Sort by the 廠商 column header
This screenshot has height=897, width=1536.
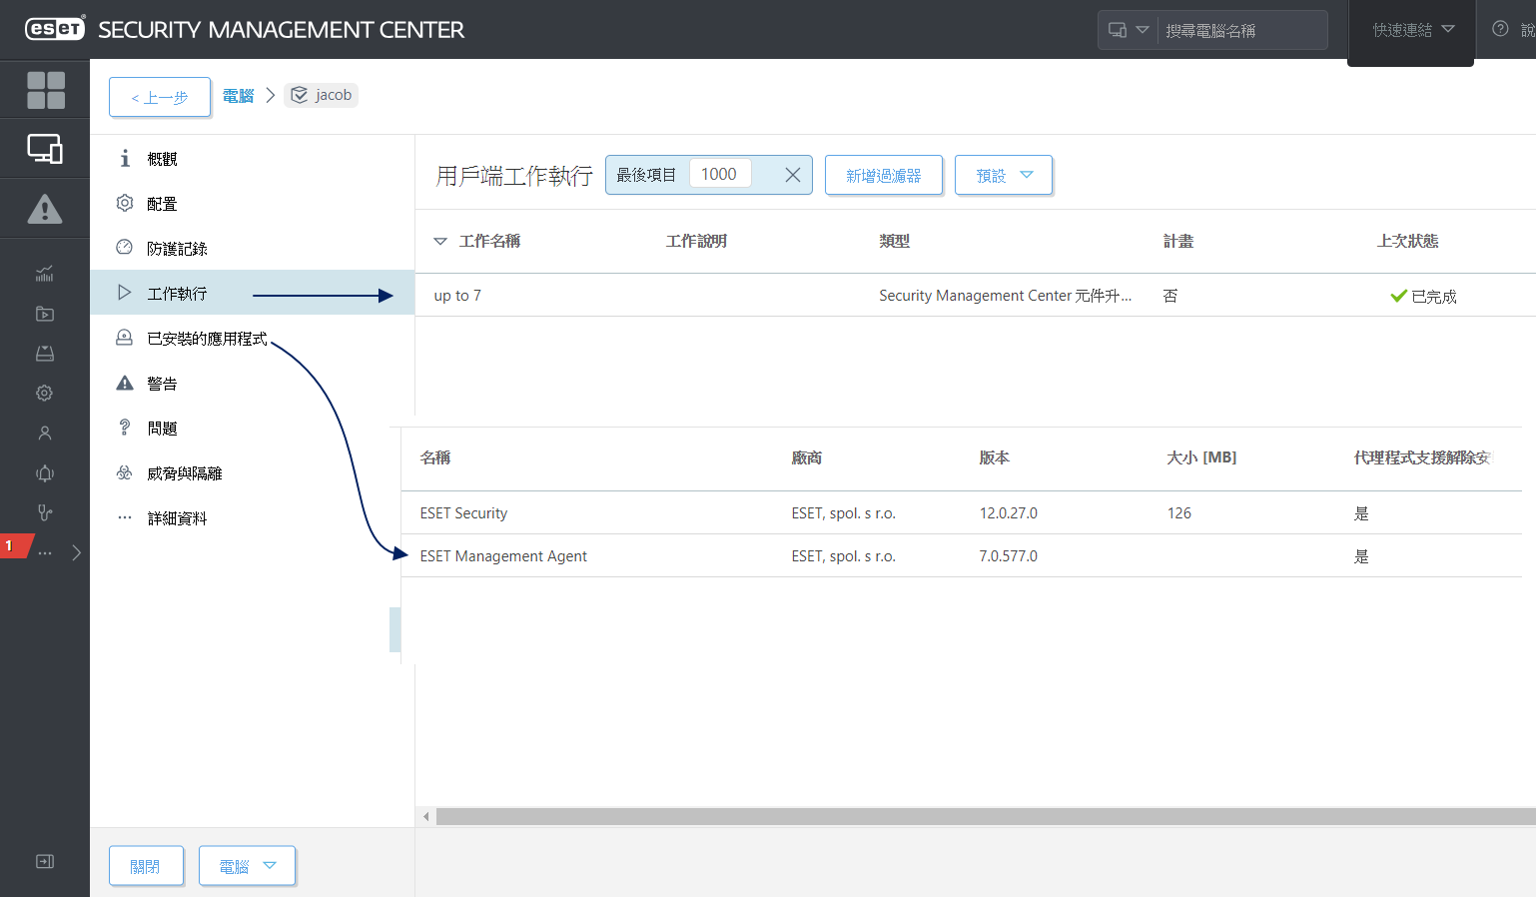(x=807, y=457)
